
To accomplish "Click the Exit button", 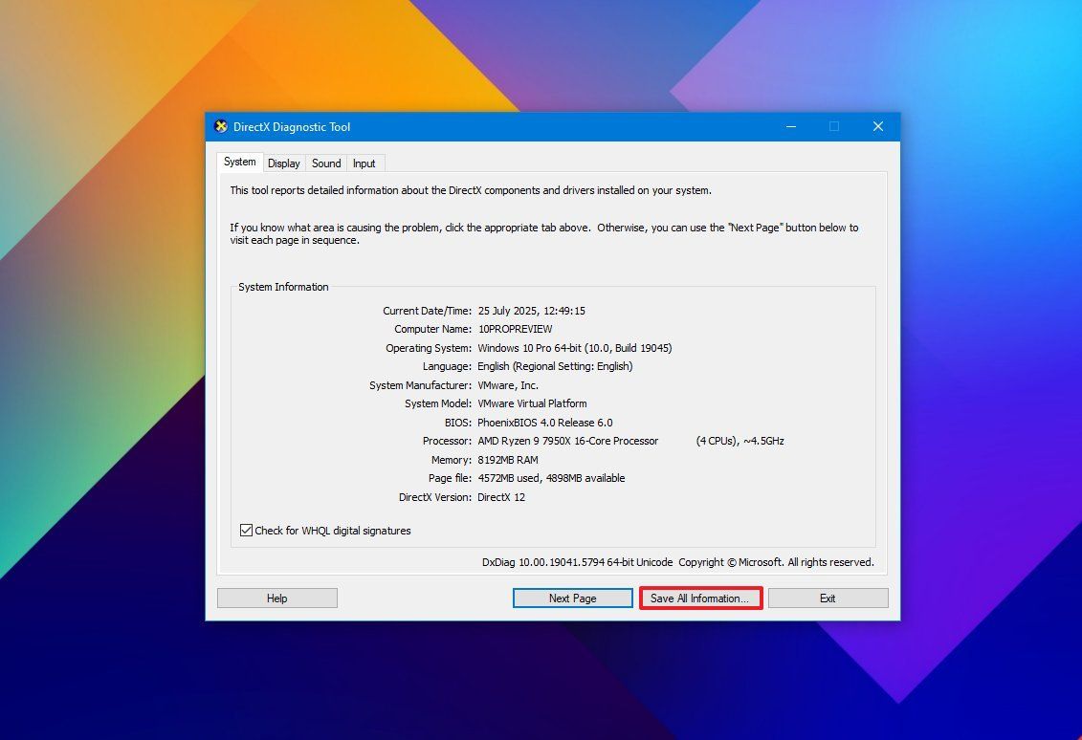I will coord(828,598).
